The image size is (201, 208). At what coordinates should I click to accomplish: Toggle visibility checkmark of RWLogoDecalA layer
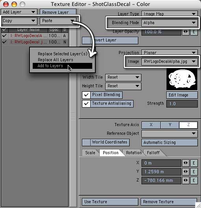pos(4,36)
